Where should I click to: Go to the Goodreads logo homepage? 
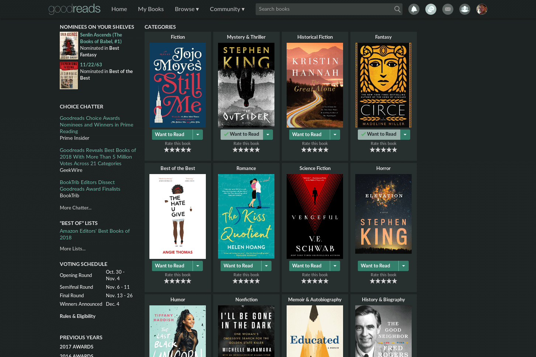(x=75, y=9)
